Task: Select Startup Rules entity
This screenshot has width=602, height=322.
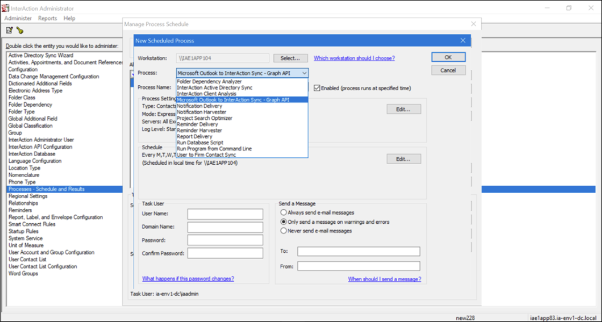Action: [x=24, y=231]
